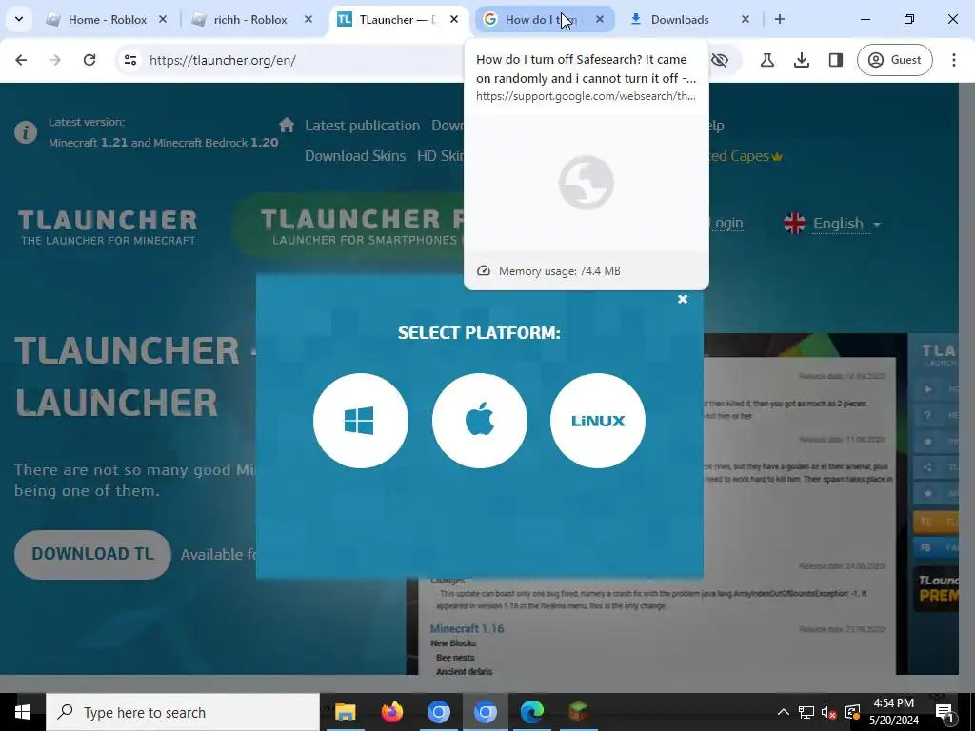
Task: Close the Home - Roblox tab
Action: pos(162,19)
